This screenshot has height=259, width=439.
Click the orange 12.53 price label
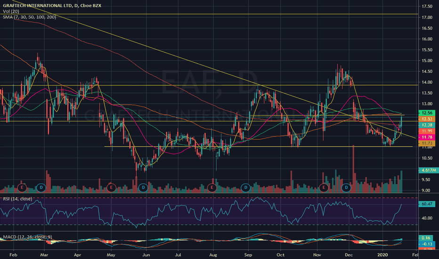pos(427,119)
